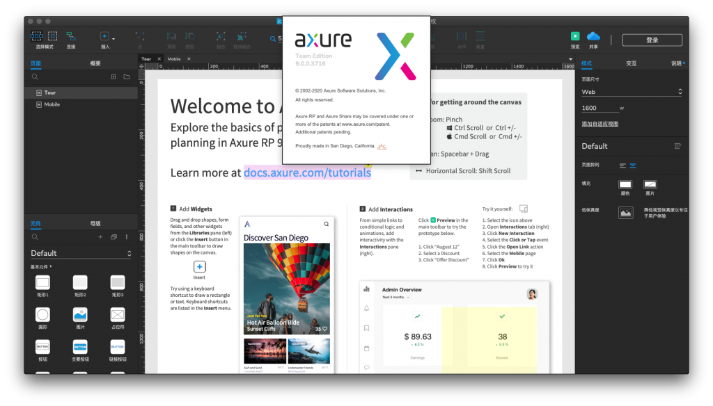This screenshot has height=406, width=713.
Task: Click the Insert icon on the canvas
Action: pyautogui.click(x=199, y=267)
